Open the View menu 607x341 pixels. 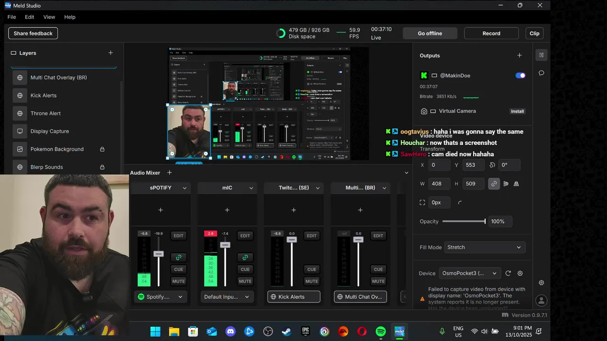click(x=49, y=17)
